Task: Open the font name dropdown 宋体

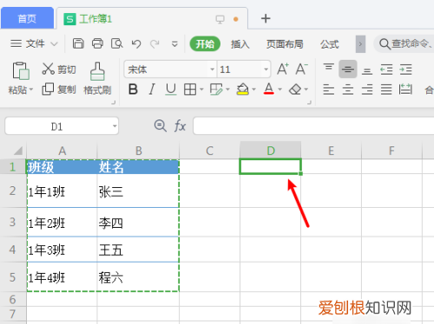Action: point(213,69)
